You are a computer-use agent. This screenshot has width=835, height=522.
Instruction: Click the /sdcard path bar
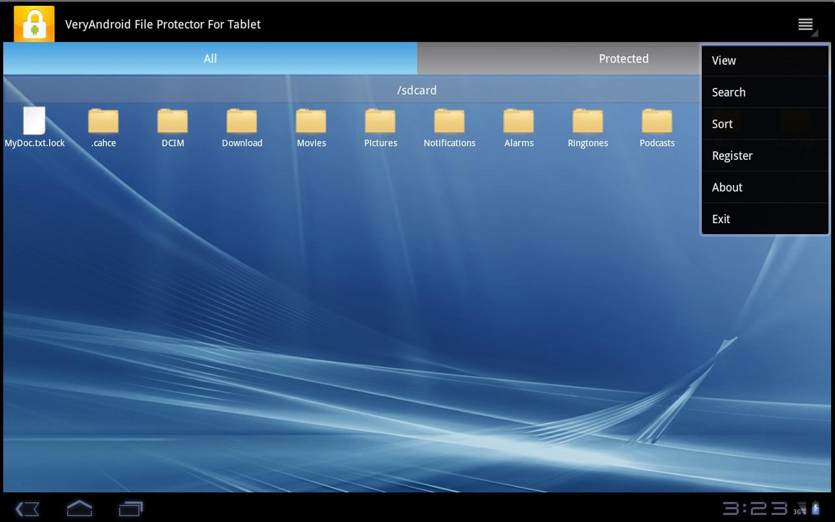tap(417, 90)
